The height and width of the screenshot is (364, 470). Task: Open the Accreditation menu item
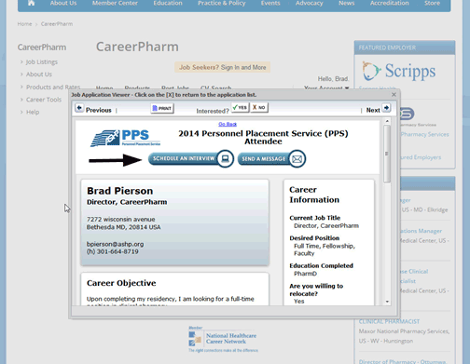[x=390, y=3]
